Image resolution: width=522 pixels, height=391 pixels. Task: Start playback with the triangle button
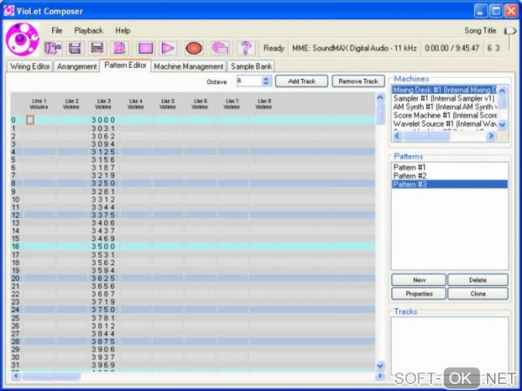pyautogui.click(x=168, y=48)
